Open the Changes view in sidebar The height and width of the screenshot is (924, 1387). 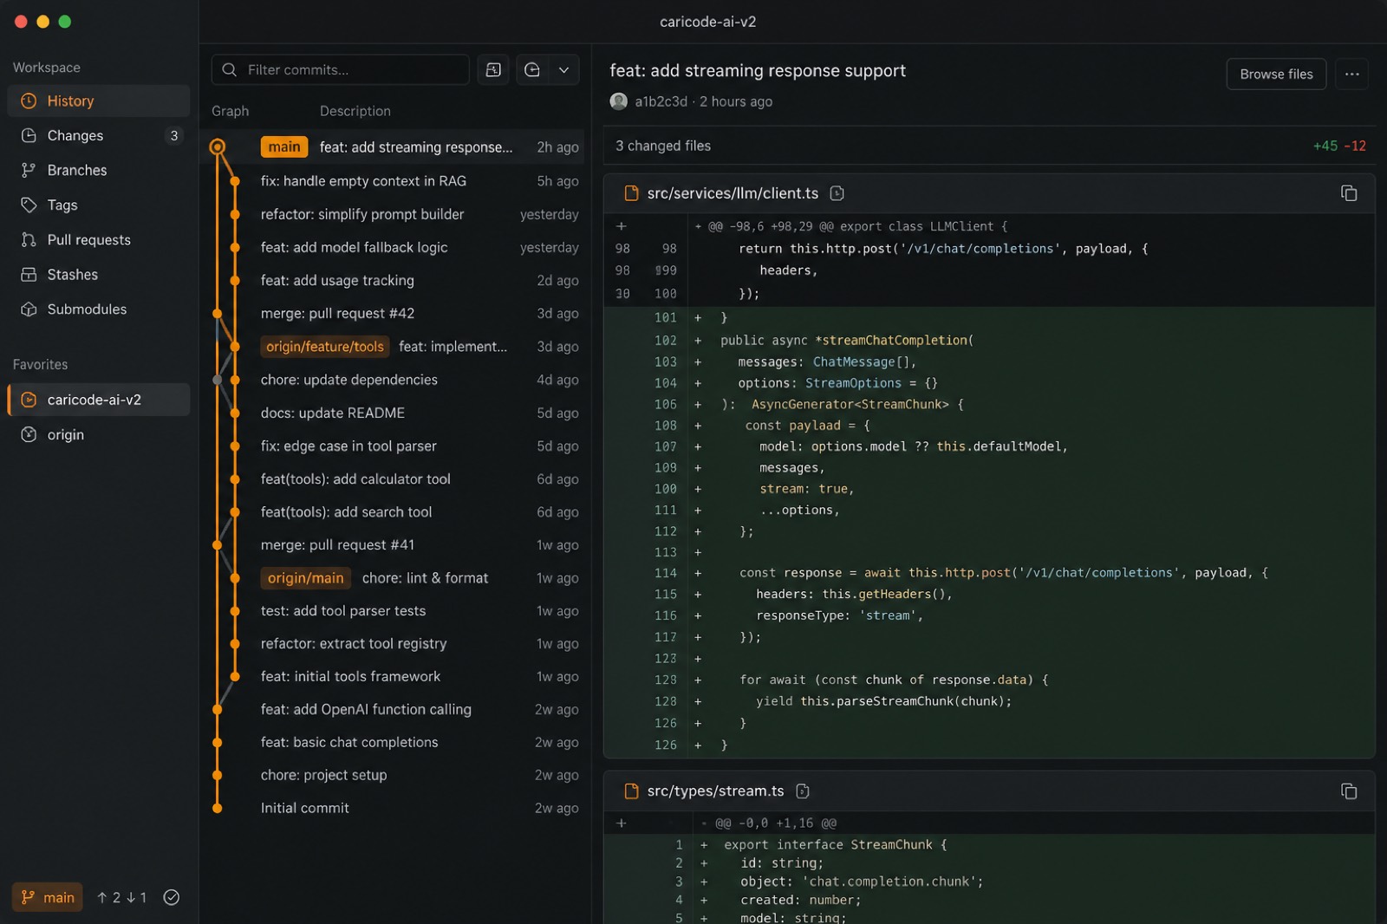(98, 135)
